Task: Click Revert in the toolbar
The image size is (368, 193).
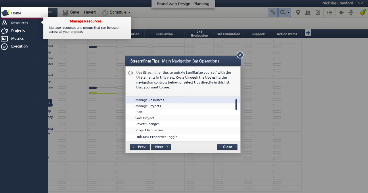Action: (90, 12)
